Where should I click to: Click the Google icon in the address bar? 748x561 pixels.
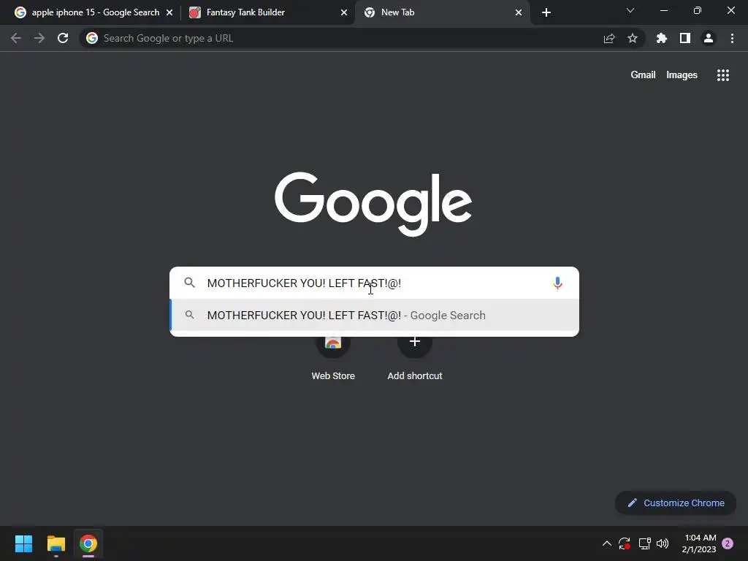click(x=92, y=38)
